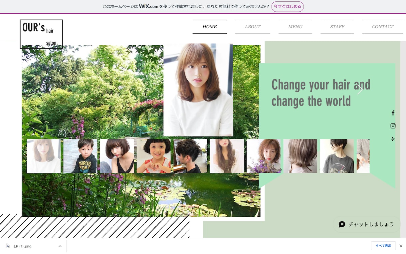The image size is (406, 254).
Task: Advance slideshow with the next arrow
Action: (360, 90)
